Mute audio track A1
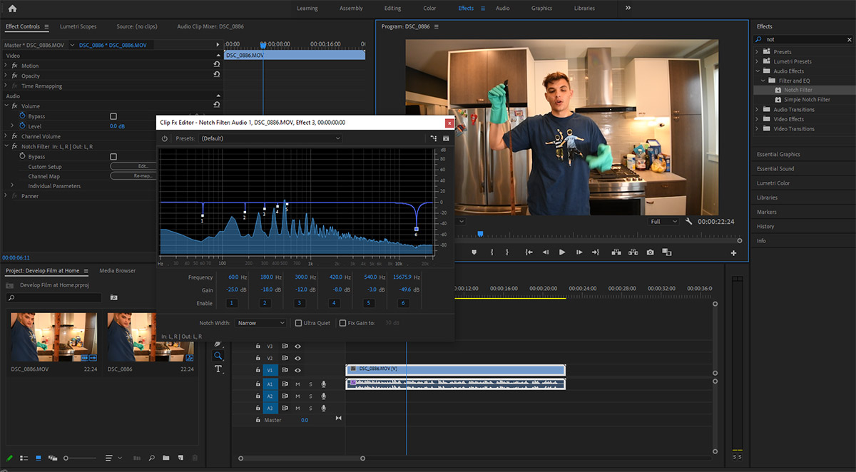Image resolution: width=856 pixels, height=472 pixels. click(297, 384)
